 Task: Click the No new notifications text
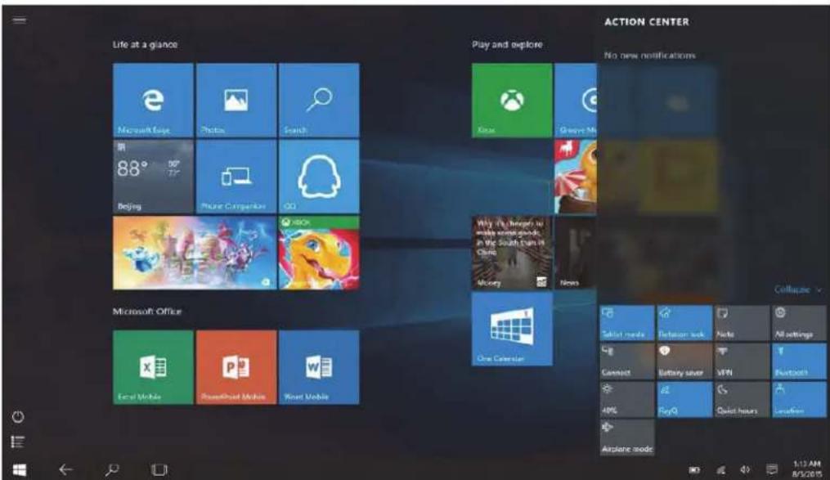650,55
